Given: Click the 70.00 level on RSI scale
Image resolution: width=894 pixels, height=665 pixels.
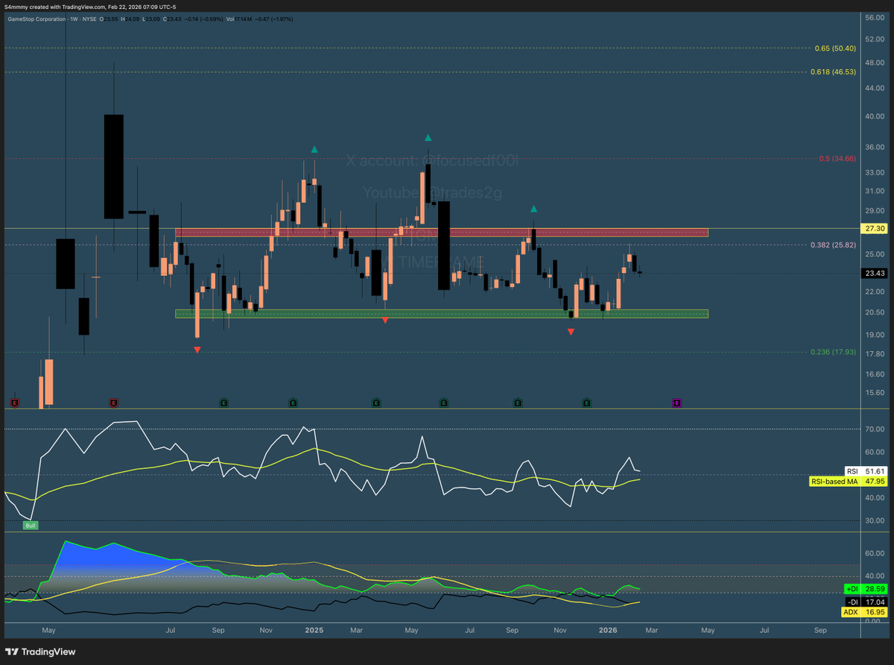Looking at the screenshot, I should (875, 429).
